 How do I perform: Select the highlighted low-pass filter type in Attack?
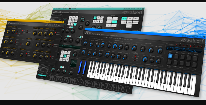95,18
